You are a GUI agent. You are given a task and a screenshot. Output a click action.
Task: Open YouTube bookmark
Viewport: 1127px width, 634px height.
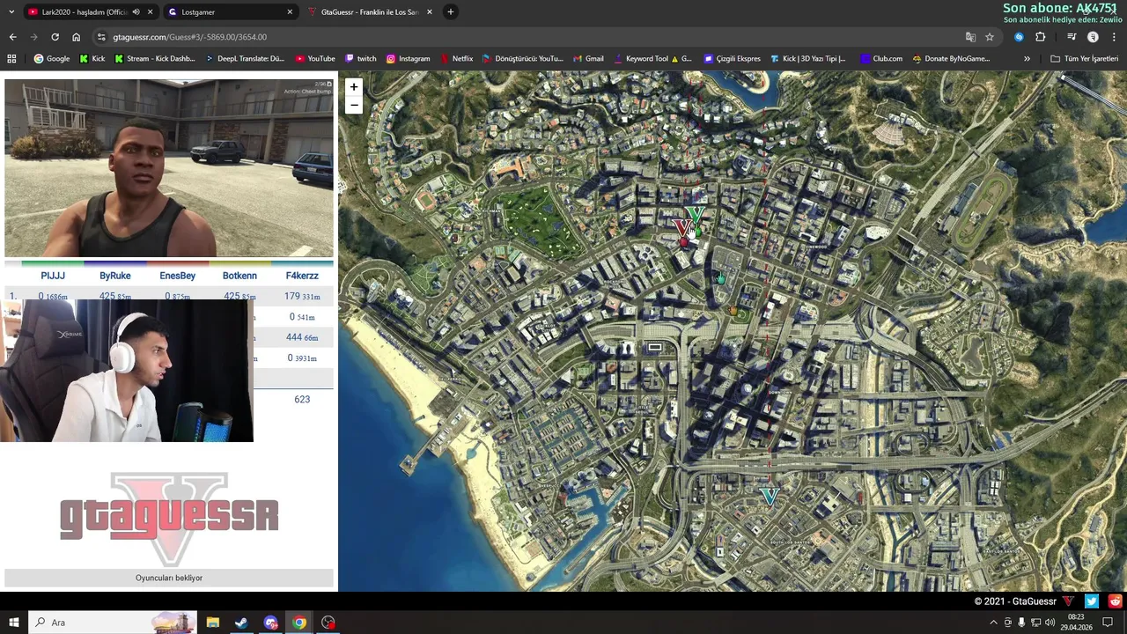coord(315,59)
